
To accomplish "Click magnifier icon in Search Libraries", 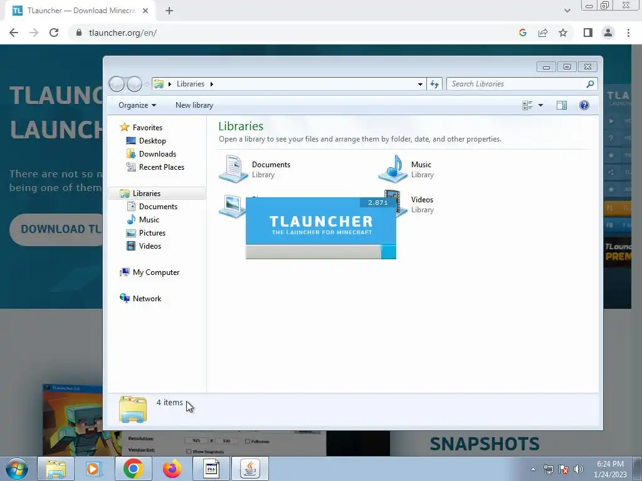I will pyautogui.click(x=590, y=84).
